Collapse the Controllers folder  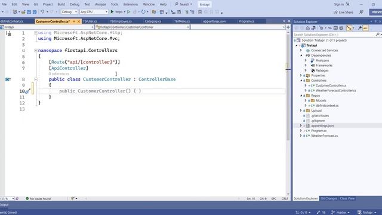click(301, 81)
